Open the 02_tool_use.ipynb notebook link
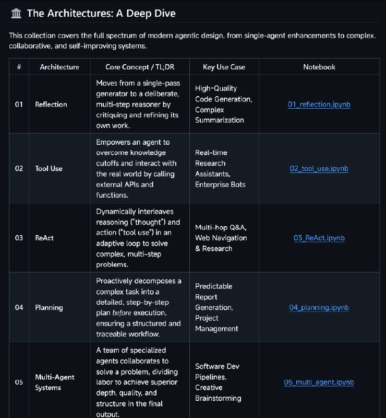 [319, 169]
